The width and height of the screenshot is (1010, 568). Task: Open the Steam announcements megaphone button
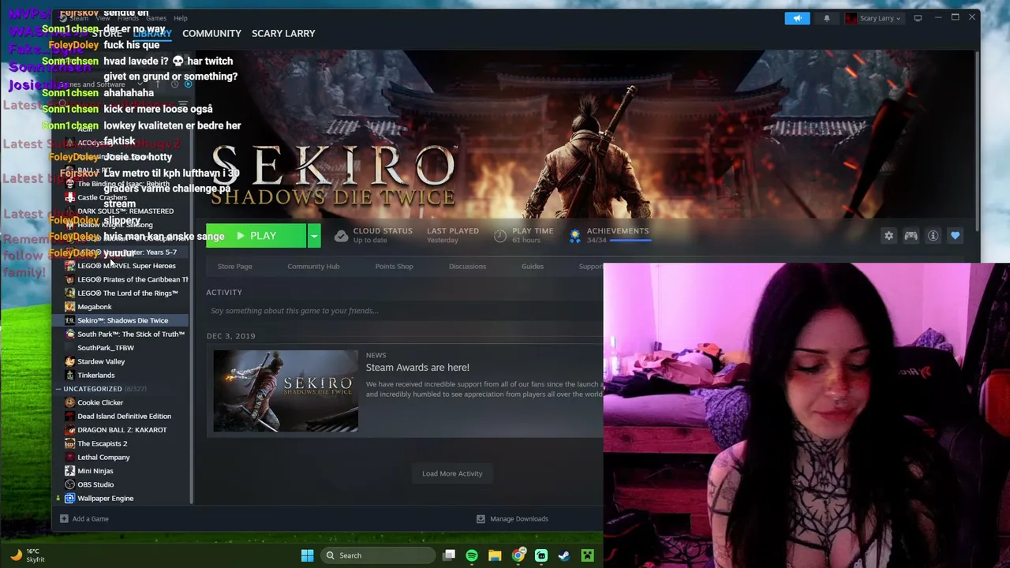797,18
